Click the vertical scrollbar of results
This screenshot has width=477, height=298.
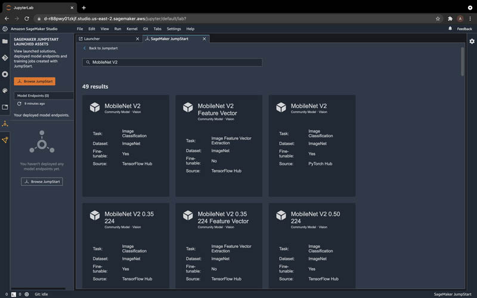coord(463,62)
